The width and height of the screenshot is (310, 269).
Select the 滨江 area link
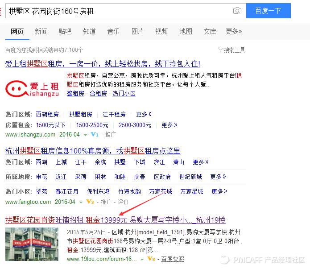tap(159, 162)
